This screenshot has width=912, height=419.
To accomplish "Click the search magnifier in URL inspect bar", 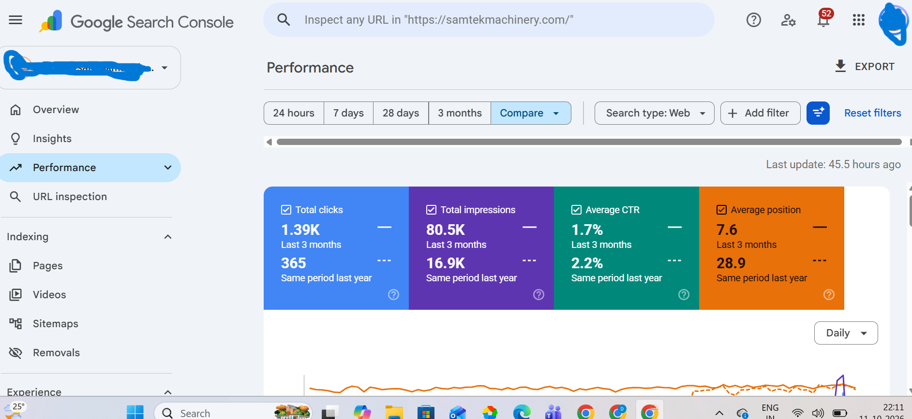I will pyautogui.click(x=284, y=20).
